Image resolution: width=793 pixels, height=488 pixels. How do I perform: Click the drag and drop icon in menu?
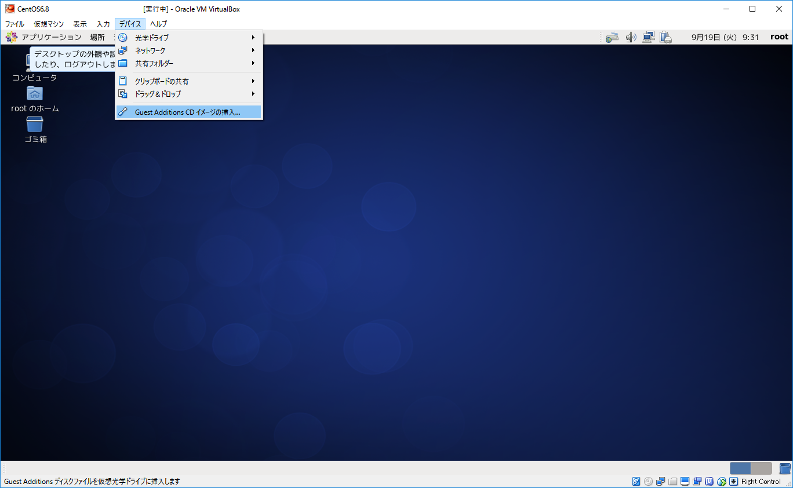click(x=123, y=94)
